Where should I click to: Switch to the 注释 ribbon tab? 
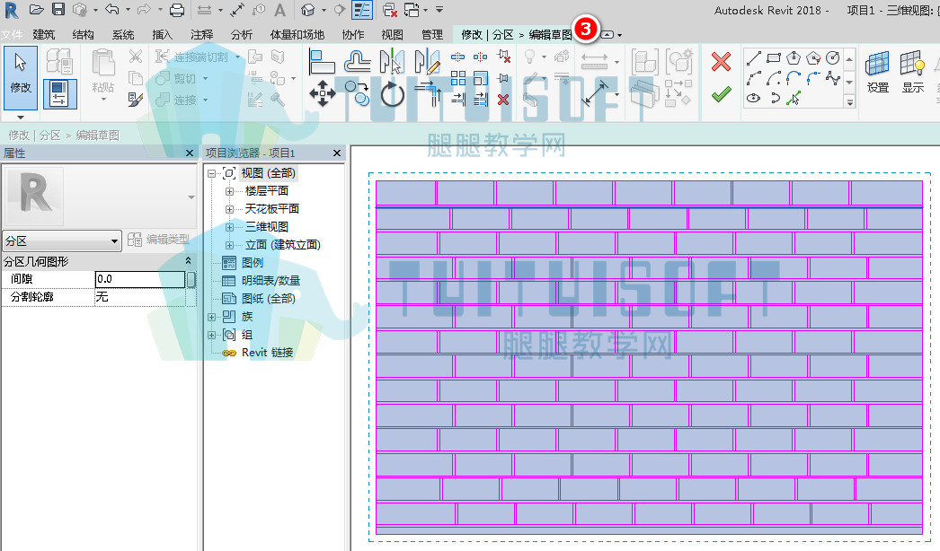(202, 35)
